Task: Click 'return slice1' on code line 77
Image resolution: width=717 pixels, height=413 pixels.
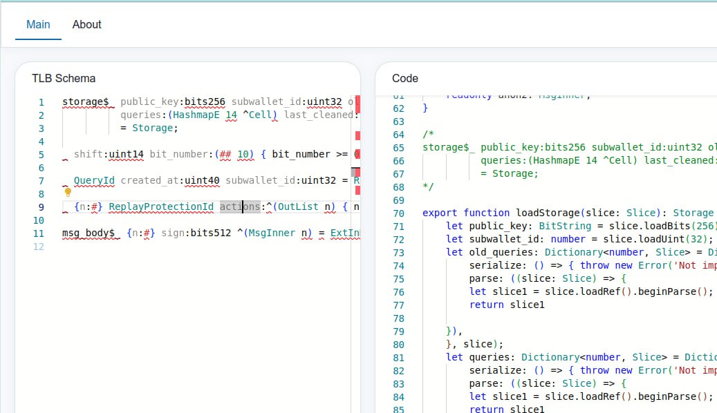Action: coord(506,305)
